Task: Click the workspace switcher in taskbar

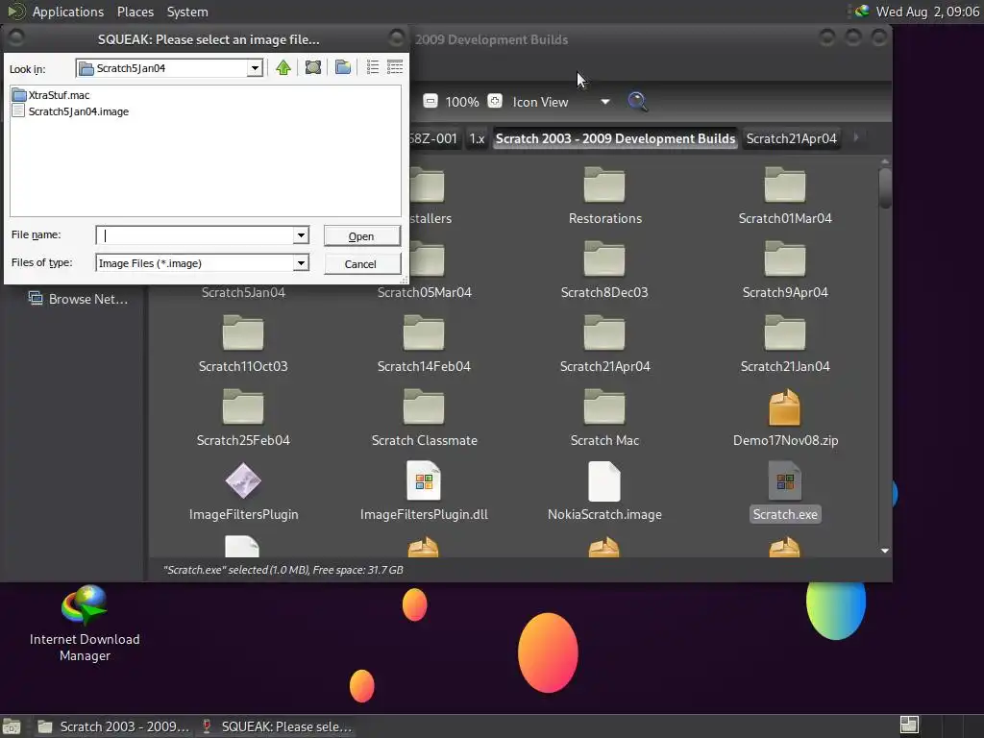Action: 909,726
